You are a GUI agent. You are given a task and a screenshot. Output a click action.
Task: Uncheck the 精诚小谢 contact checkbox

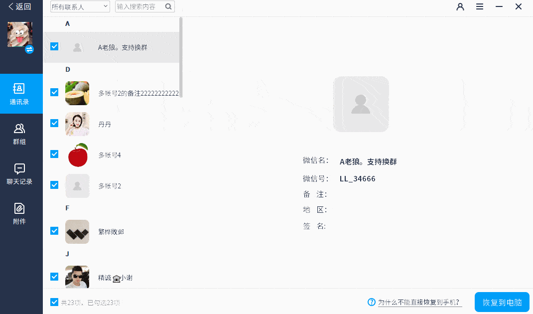pos(54,277)
